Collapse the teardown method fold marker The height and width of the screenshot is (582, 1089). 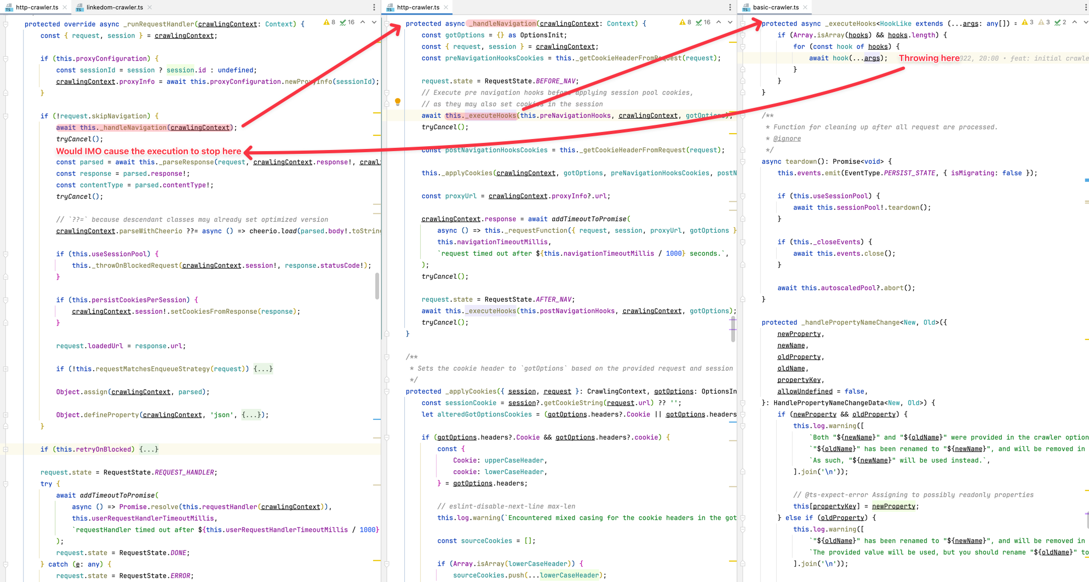tap(743, 162)
